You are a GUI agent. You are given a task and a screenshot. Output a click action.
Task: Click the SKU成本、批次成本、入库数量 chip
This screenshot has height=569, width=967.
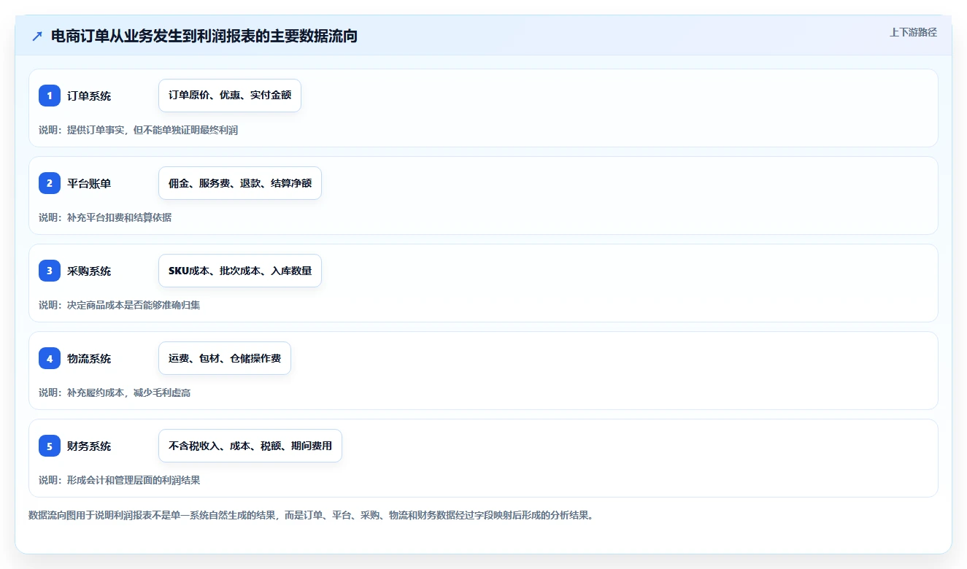[x=240, y=271]
